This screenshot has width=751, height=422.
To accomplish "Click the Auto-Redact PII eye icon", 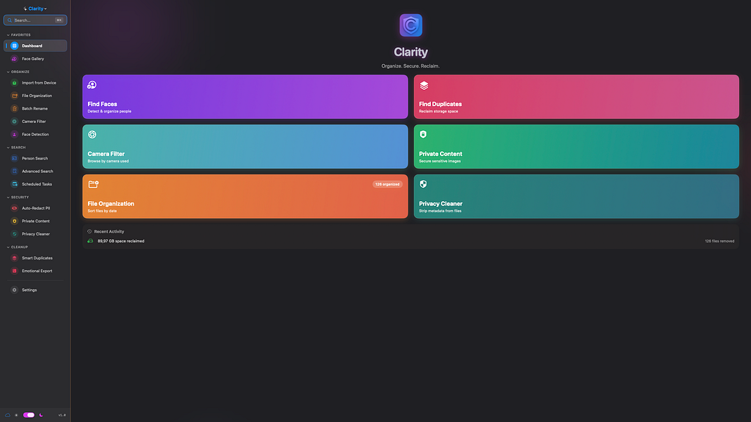I will point(14,208).
